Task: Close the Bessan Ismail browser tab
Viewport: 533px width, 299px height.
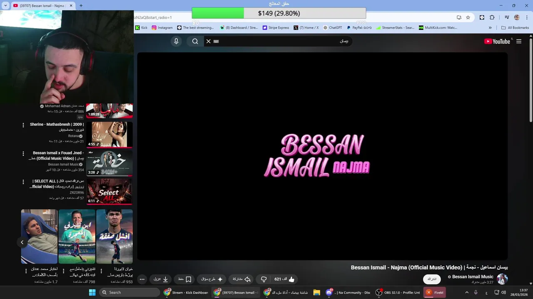Action: click(x=71, y=5)
